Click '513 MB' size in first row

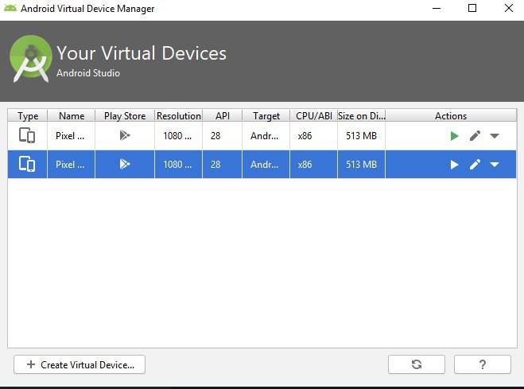(362, 136)
